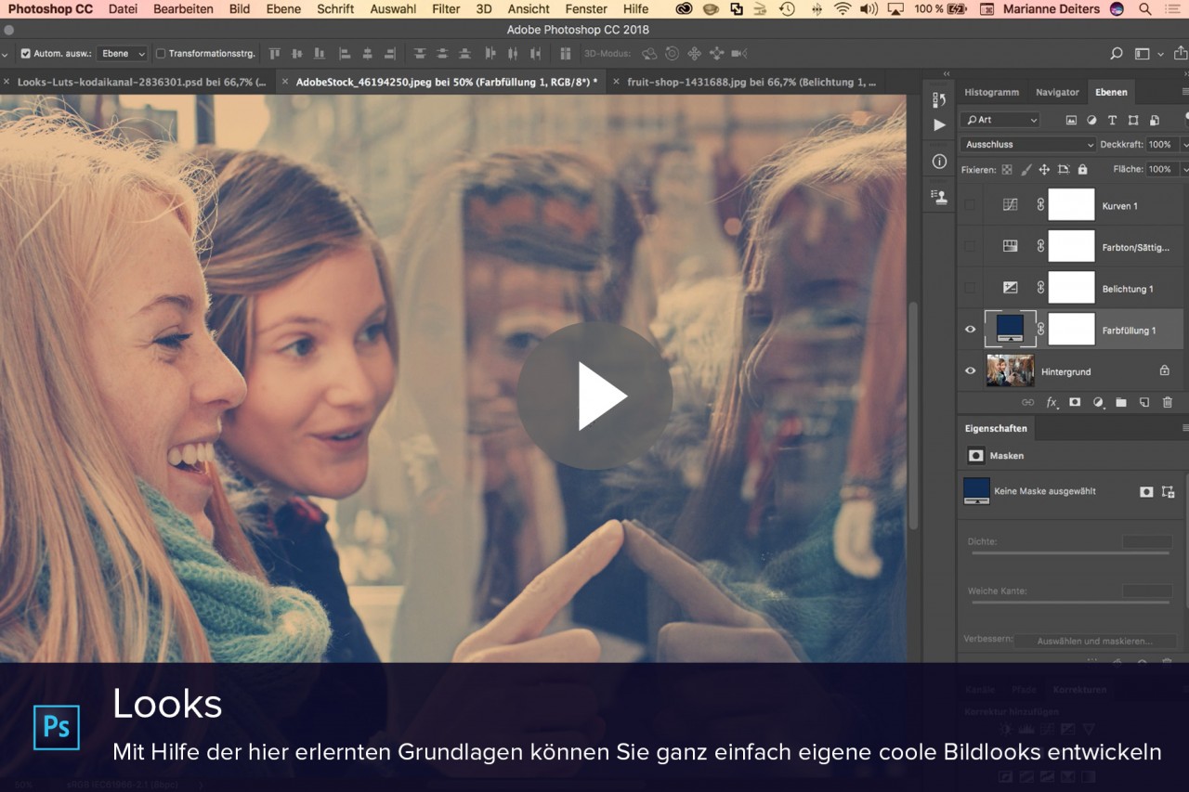The image size is (1189, 792).
Task: Delete layer using the trash icon
Action: point(1168,402)
